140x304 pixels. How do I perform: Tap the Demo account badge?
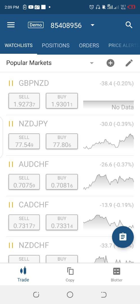[36, 25]
